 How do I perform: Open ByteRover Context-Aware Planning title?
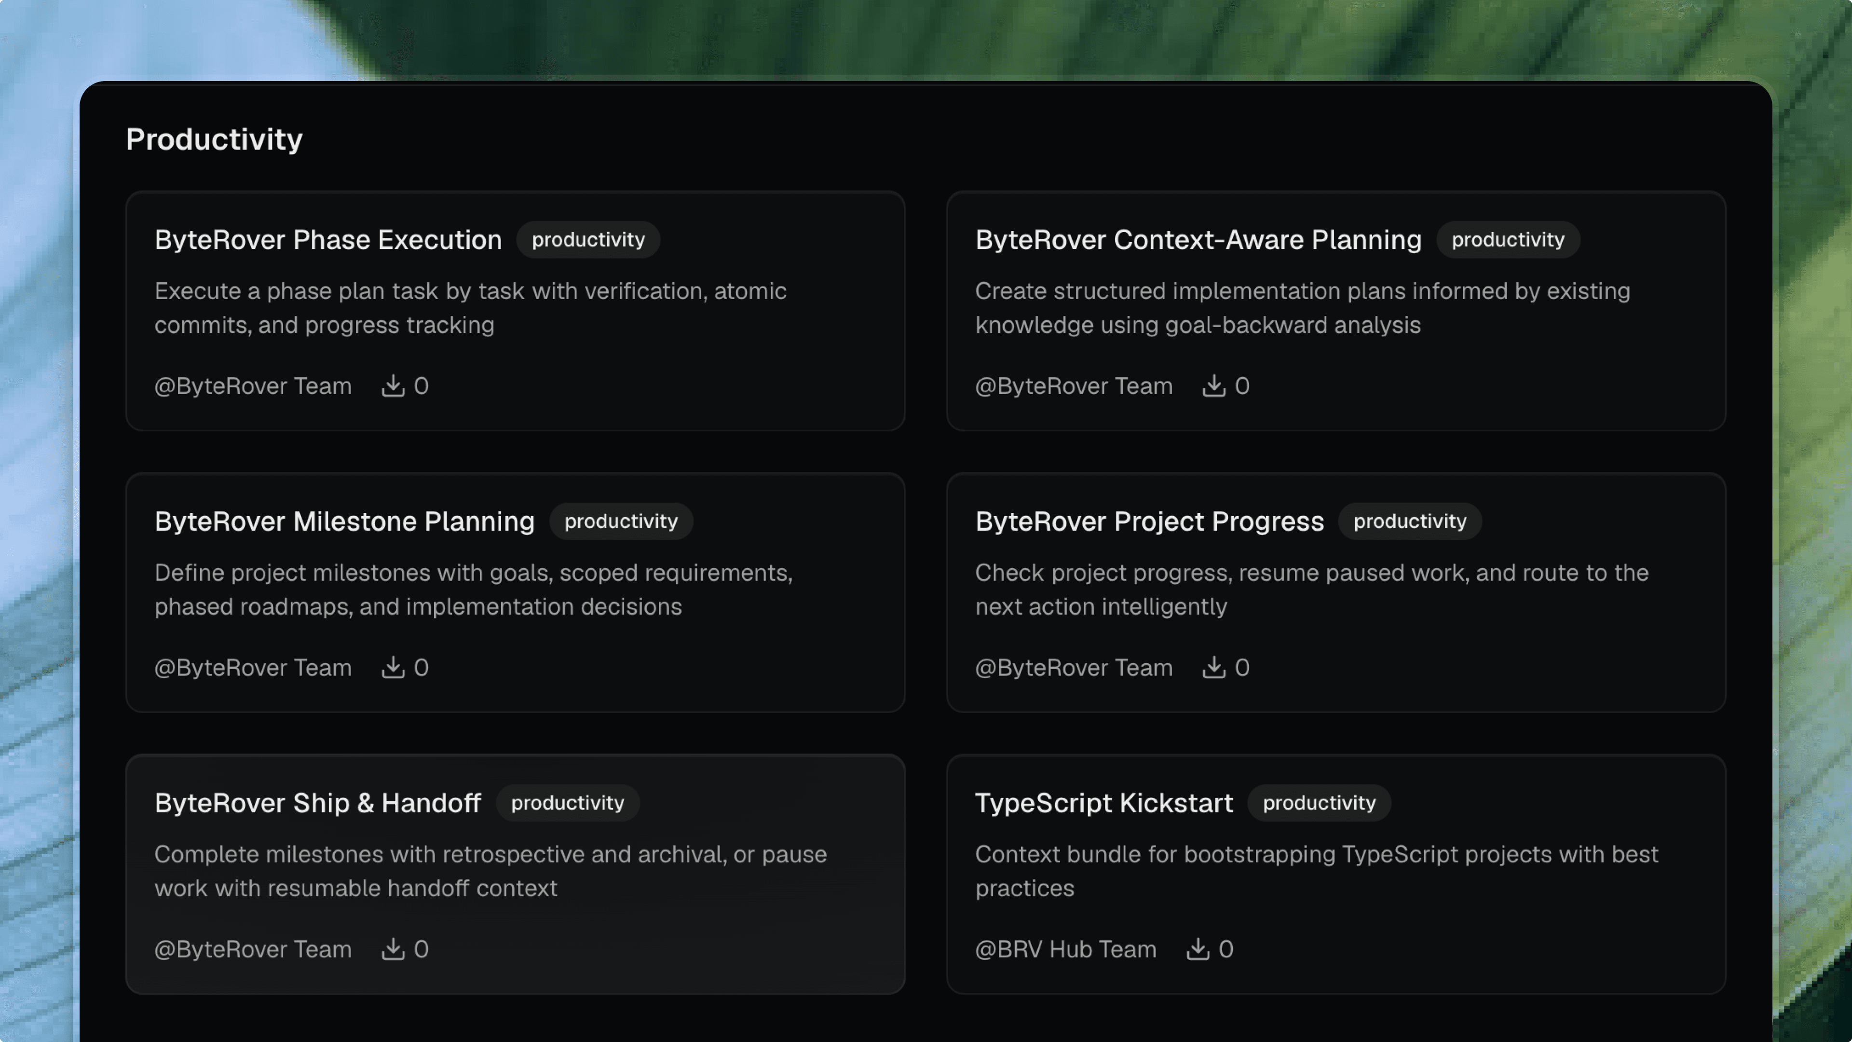(x=1198, y=239)
